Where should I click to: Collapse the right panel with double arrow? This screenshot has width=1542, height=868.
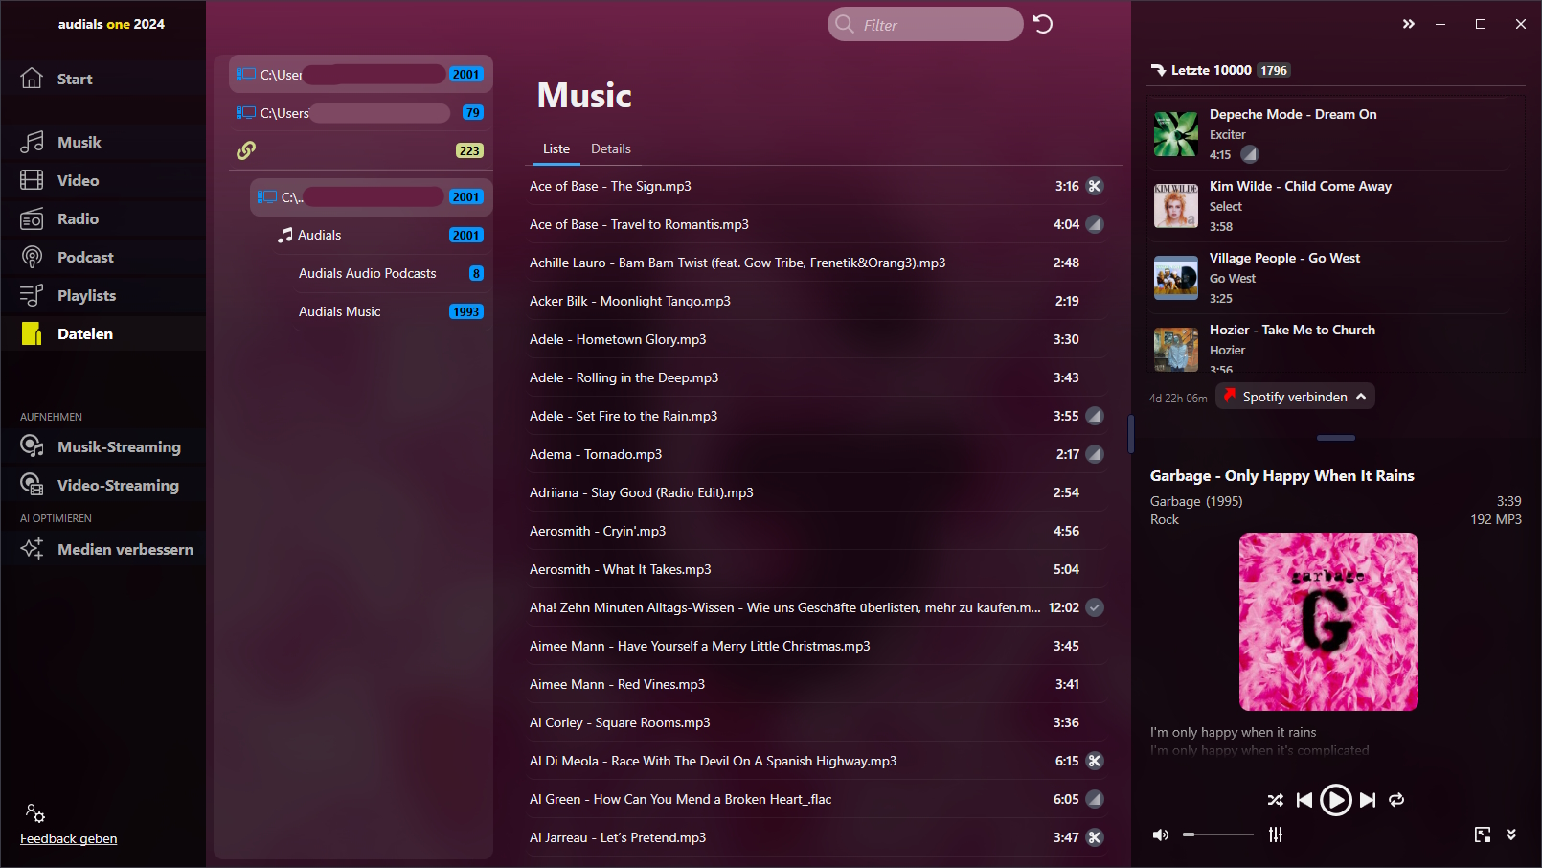point(1409,24)
